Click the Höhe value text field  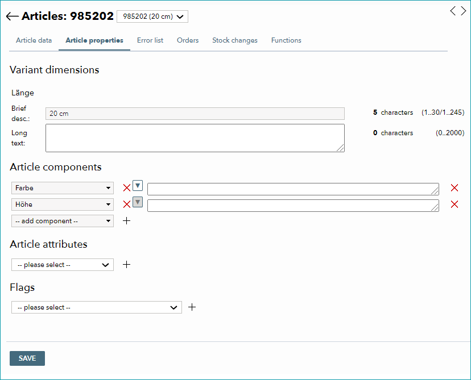[293, 206]
